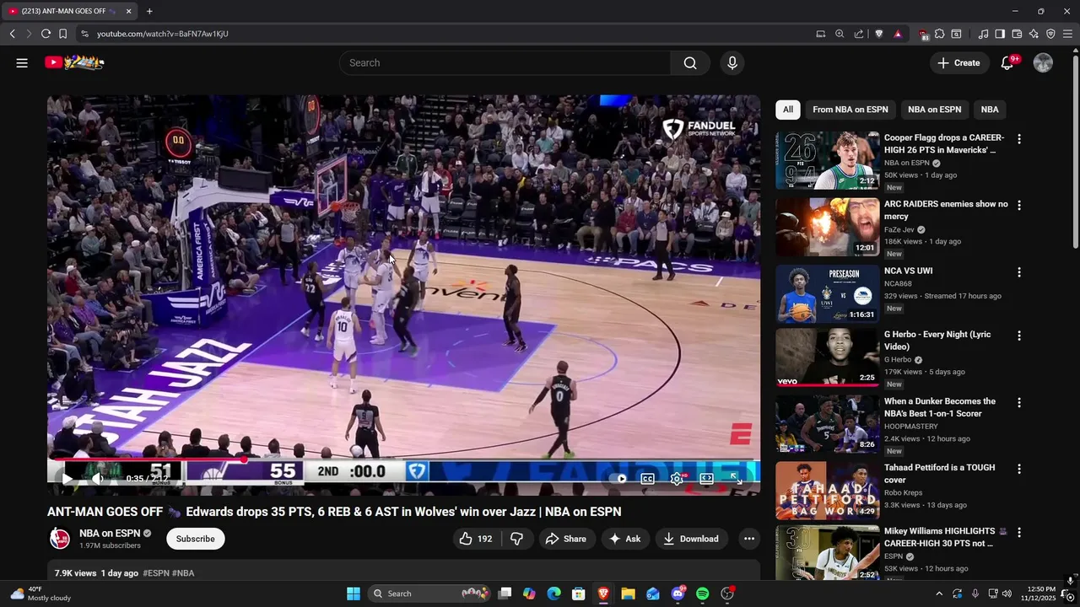Enter full screen mode
This screenshot has width=1080, height=607.
click(736, 478)
